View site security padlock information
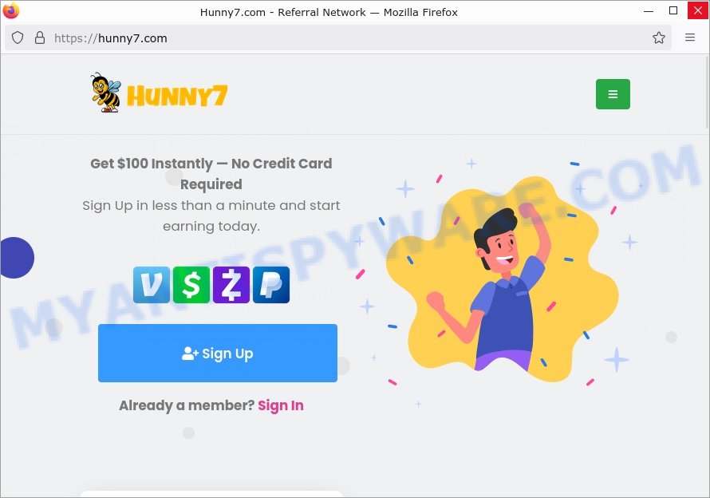710x498 pixels. [x=40, y=38]
